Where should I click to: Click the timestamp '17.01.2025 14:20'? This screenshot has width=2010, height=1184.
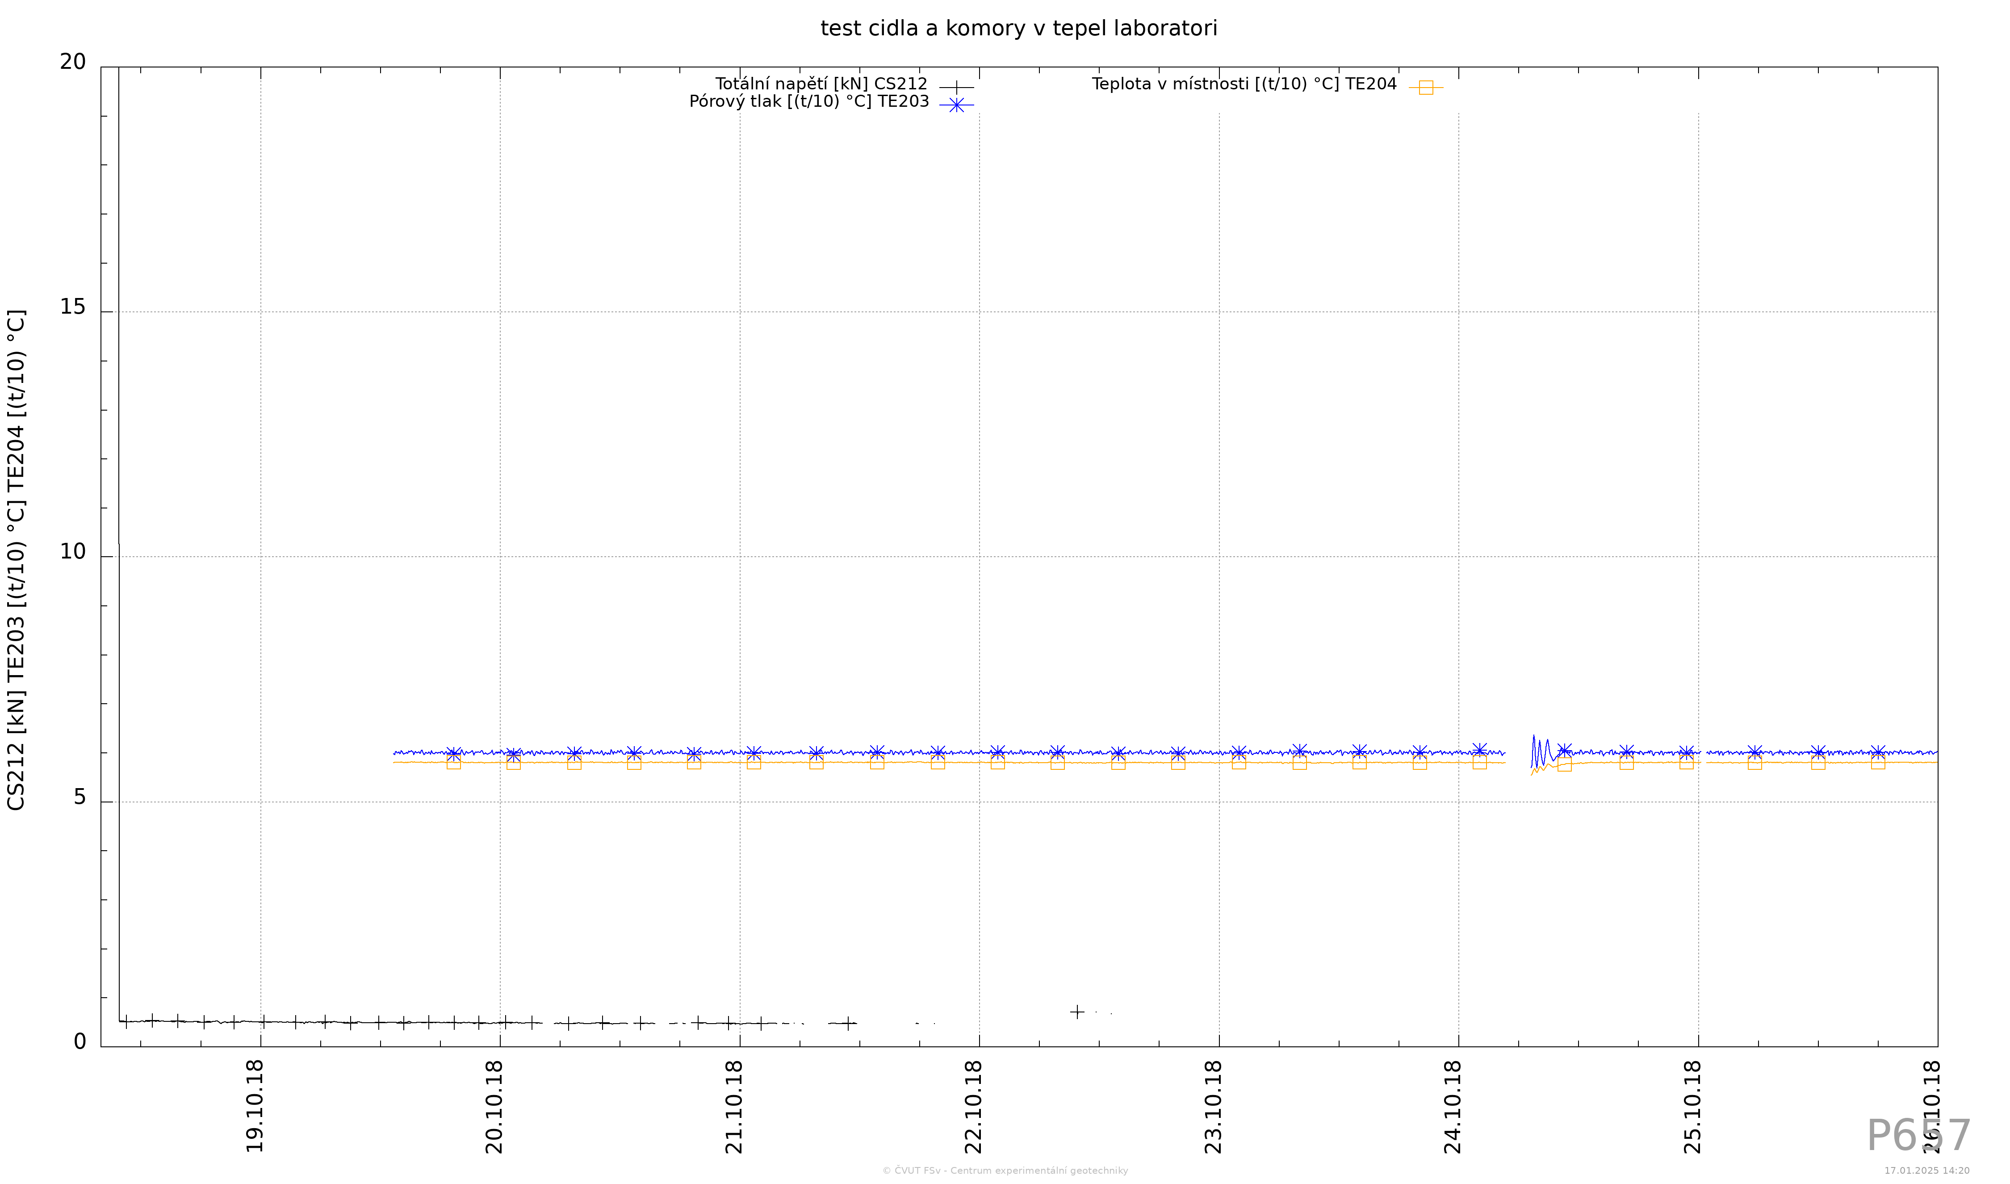(1927, 1171)
